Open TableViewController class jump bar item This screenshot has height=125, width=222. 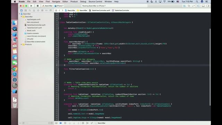coord(121,10)
